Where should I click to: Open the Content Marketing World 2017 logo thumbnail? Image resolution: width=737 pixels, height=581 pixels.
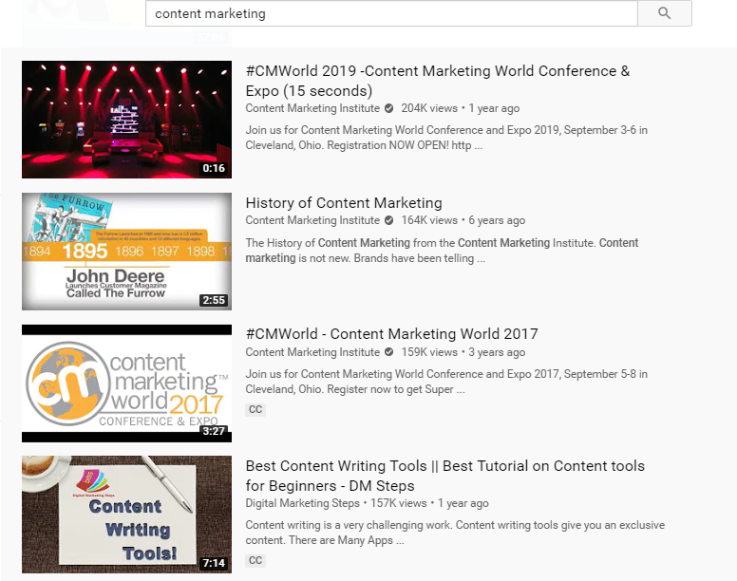point(126,384)
